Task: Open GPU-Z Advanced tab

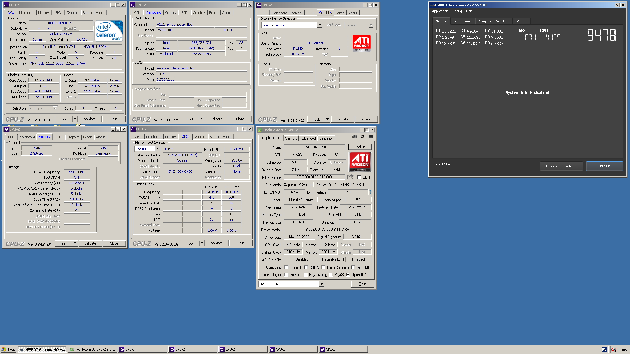Action: click(308, 138)
